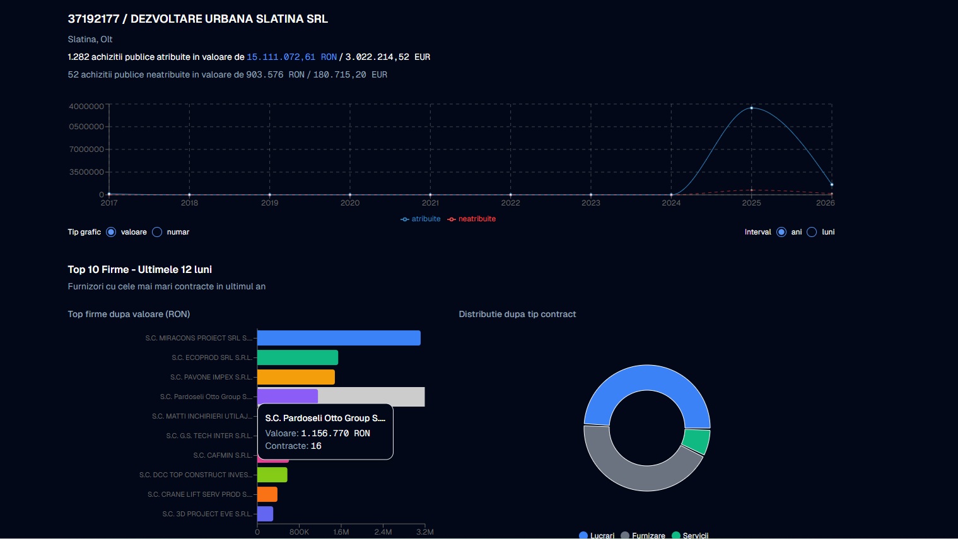
Task: Click the orange S.C. PAVONE IMPEX bar
Action: coord(295,377)
